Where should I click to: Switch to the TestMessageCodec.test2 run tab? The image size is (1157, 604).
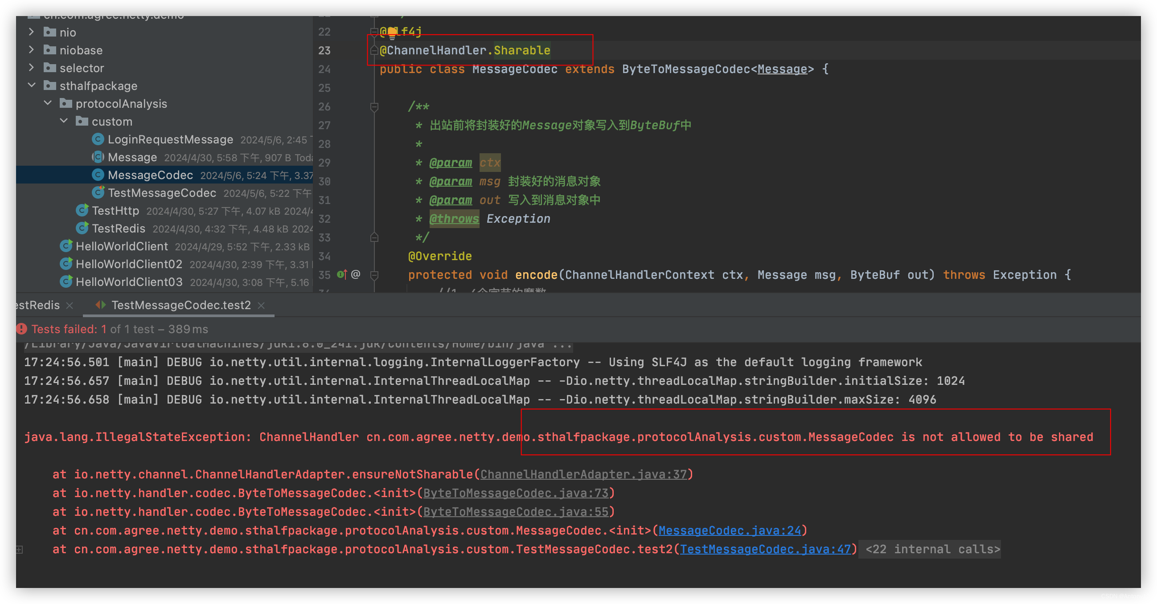pyautogui.click(x=181, y=305)
